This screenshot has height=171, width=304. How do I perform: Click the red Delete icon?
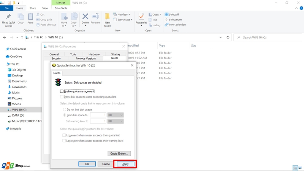click(85, 17)
